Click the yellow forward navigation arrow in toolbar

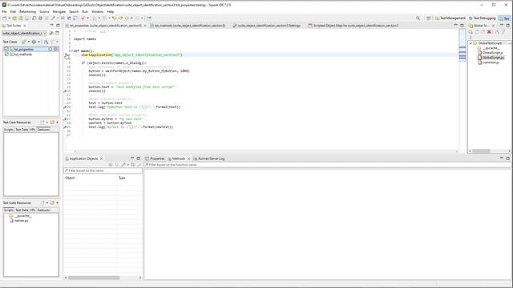click(120, 18)
